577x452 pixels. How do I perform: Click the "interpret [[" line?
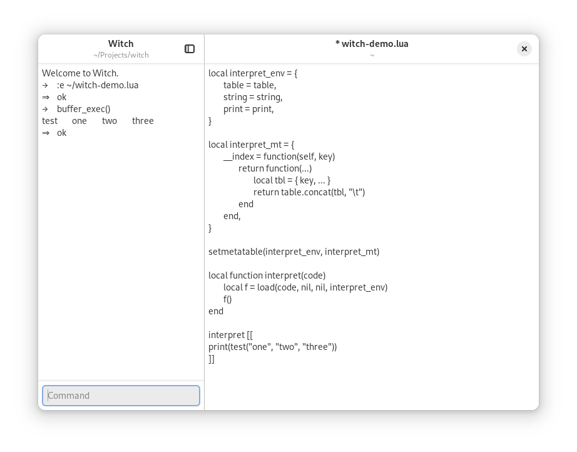tap(230, 335)
